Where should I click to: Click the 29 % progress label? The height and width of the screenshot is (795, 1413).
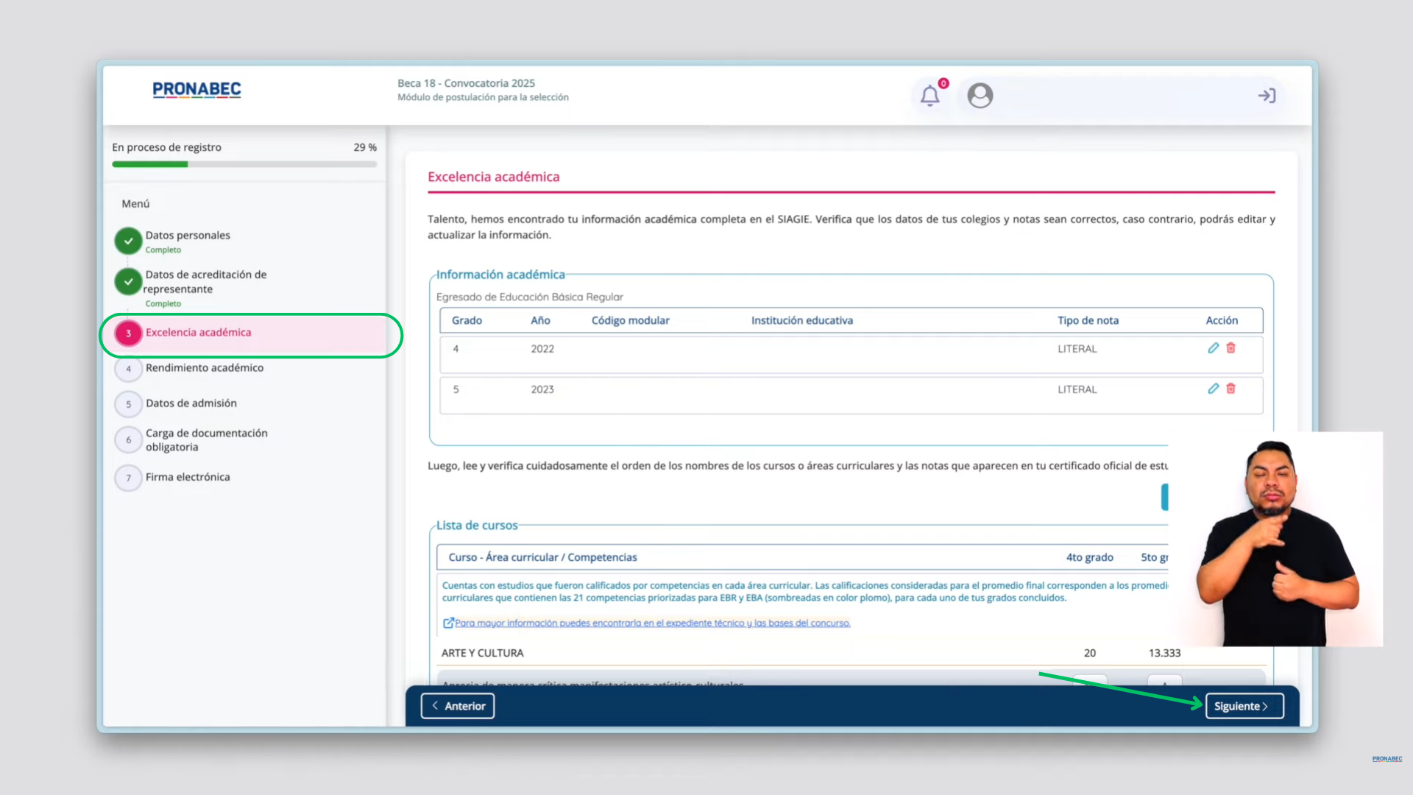pos(364,147)
